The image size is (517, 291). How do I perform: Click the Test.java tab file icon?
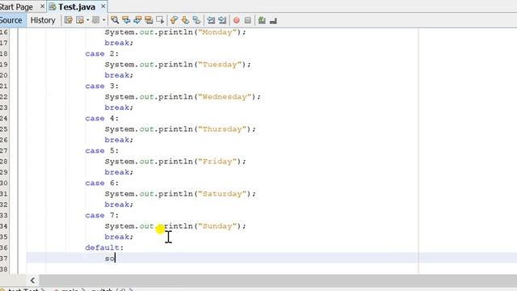(53, 6)
